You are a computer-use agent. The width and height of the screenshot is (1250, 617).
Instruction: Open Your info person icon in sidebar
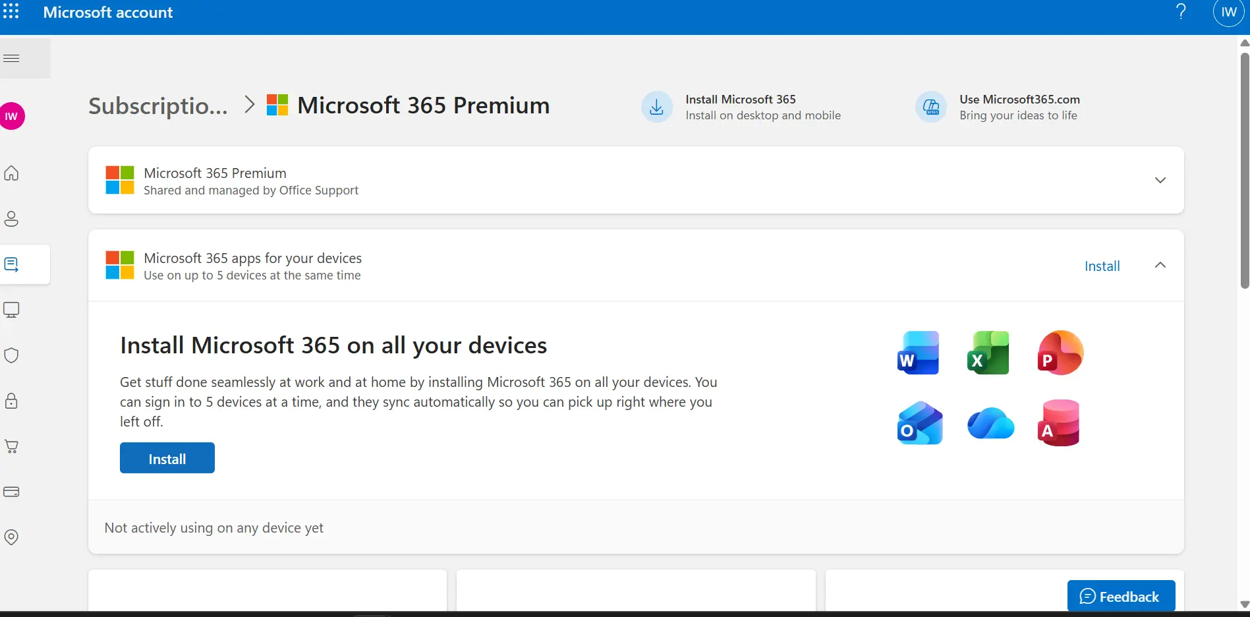point(12,219)
